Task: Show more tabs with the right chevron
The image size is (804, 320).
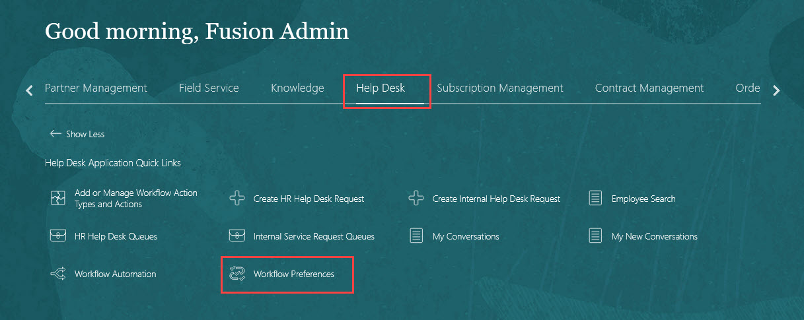Action: (x=776, y=90)
